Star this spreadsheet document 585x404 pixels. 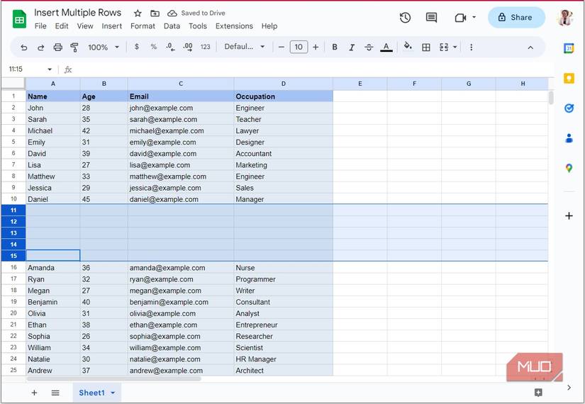point(138,13)
